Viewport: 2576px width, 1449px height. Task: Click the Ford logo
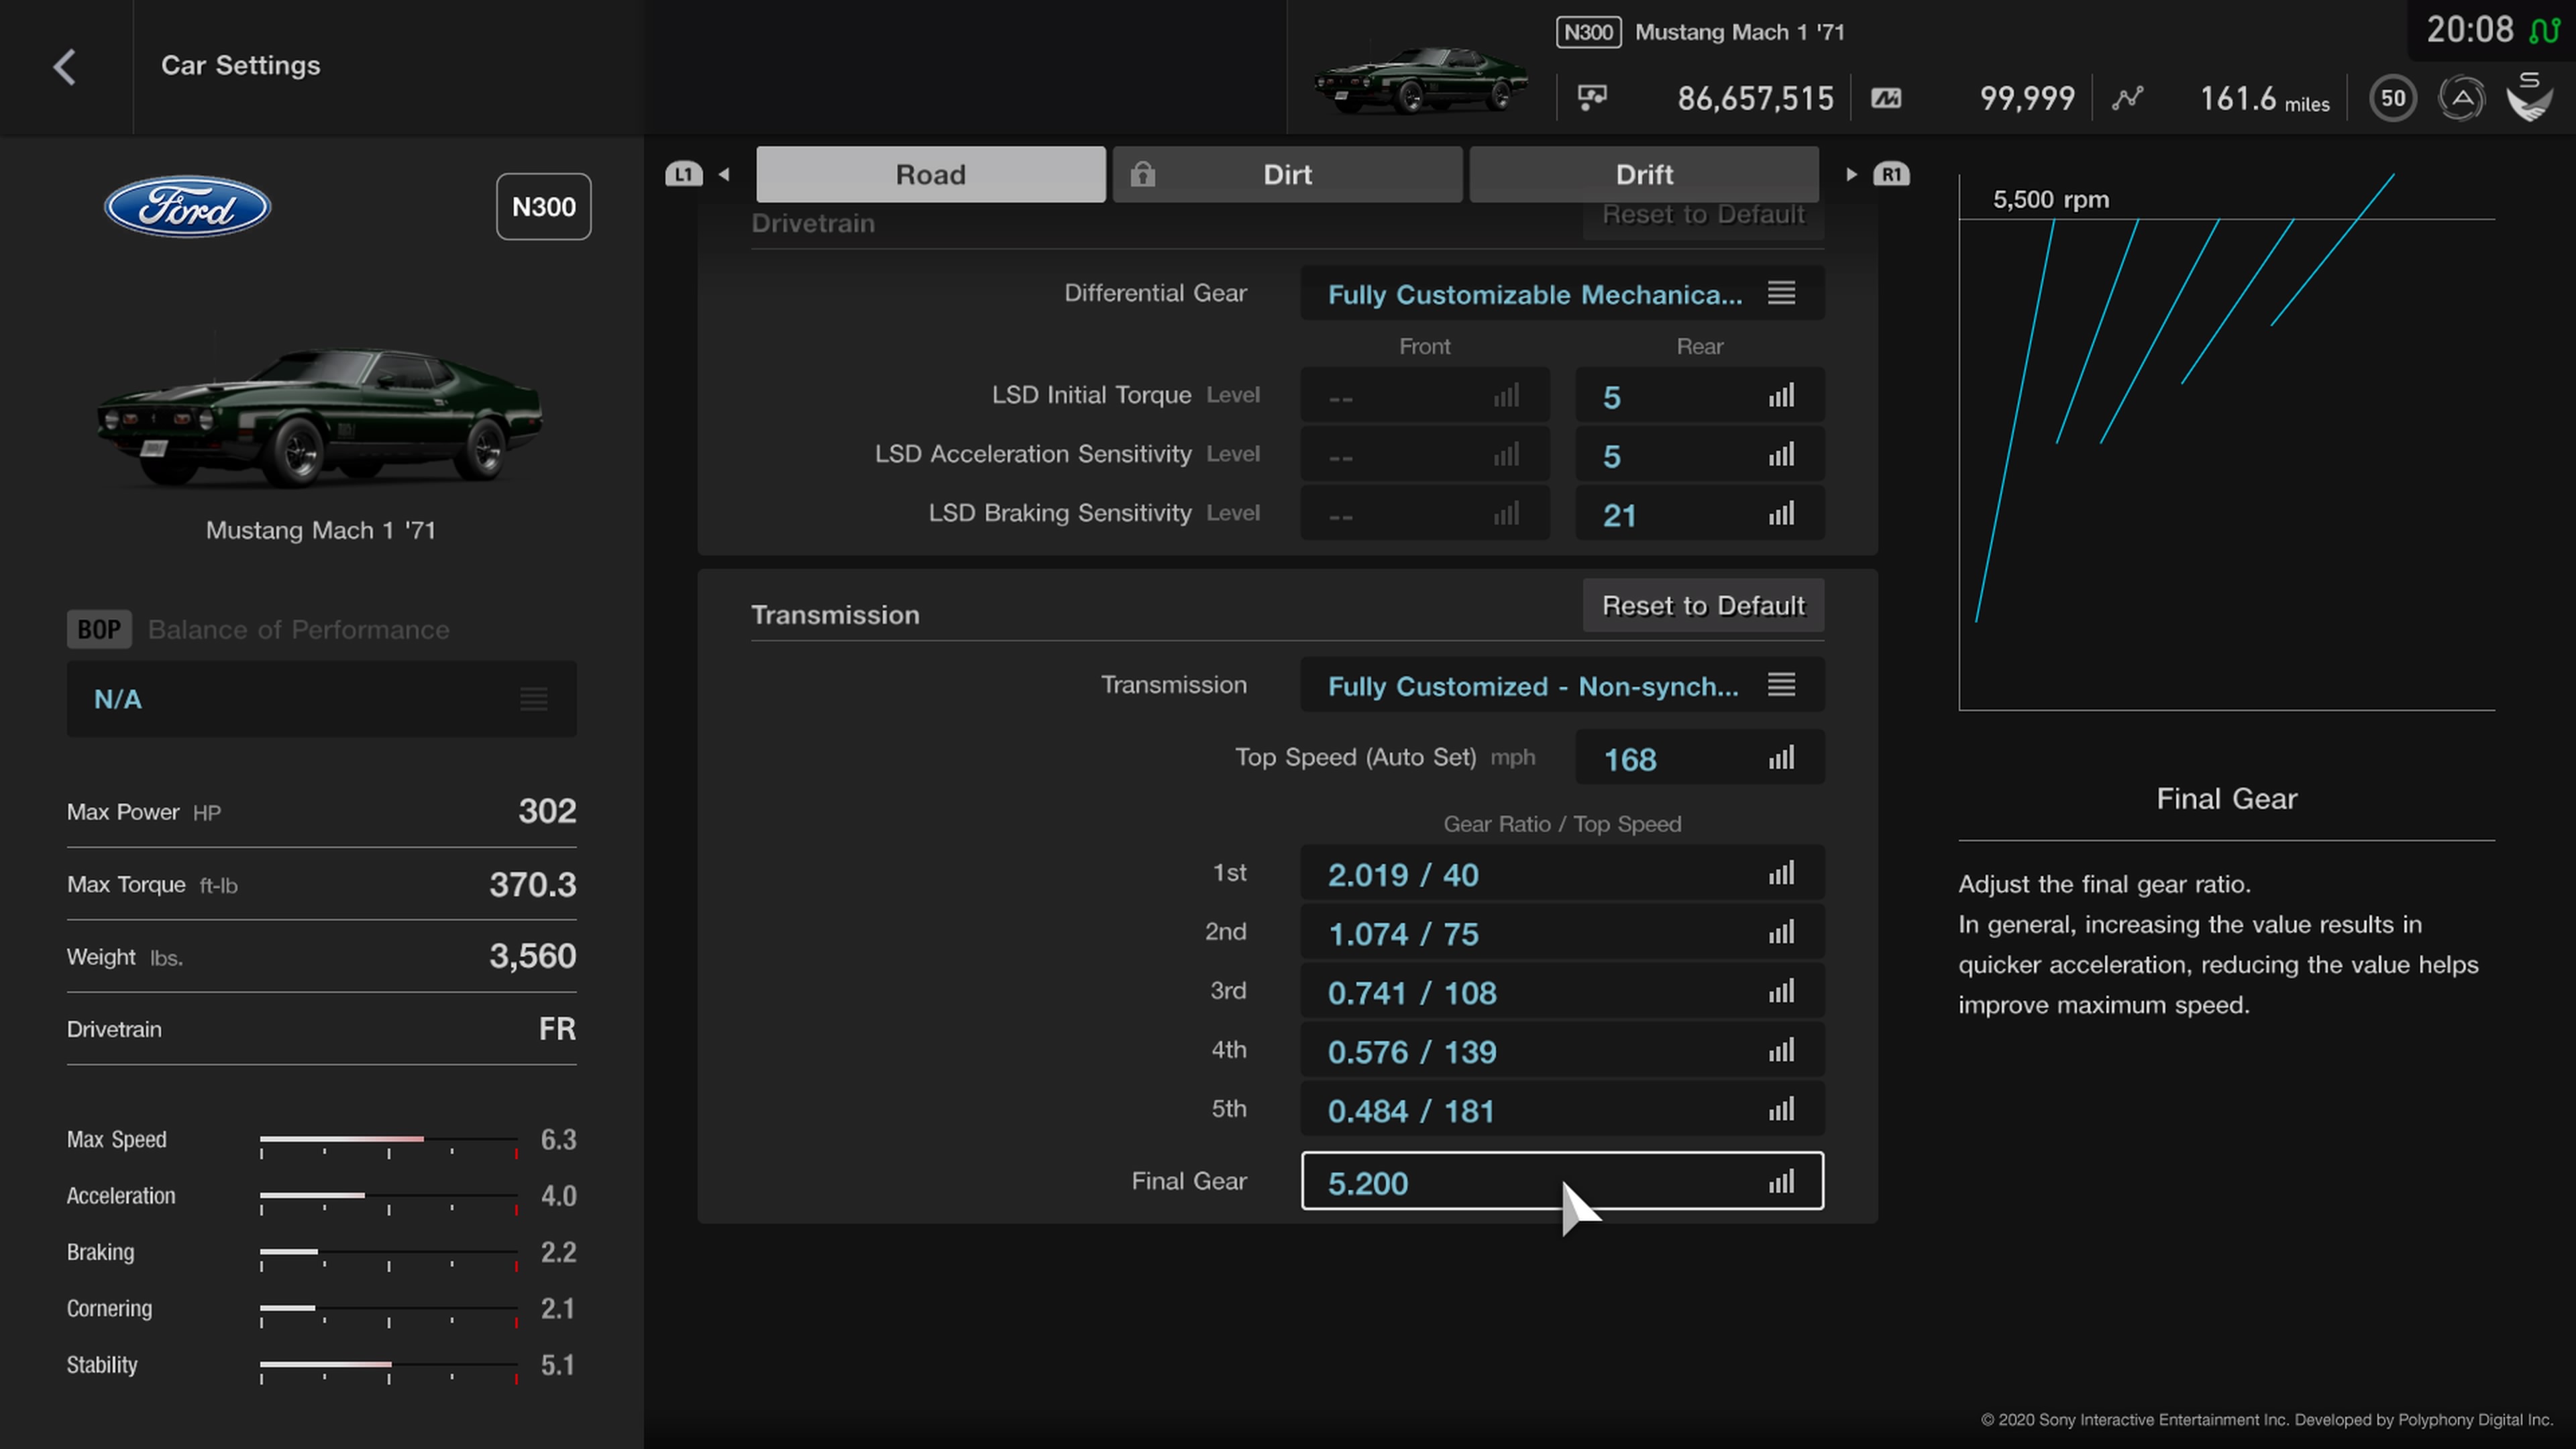(188, 207)
